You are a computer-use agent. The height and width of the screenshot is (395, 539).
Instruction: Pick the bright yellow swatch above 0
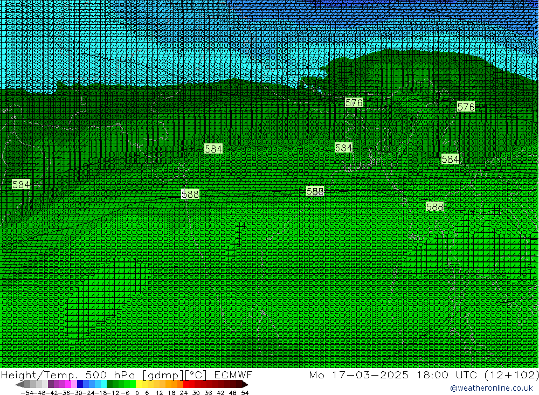(139, 384)
